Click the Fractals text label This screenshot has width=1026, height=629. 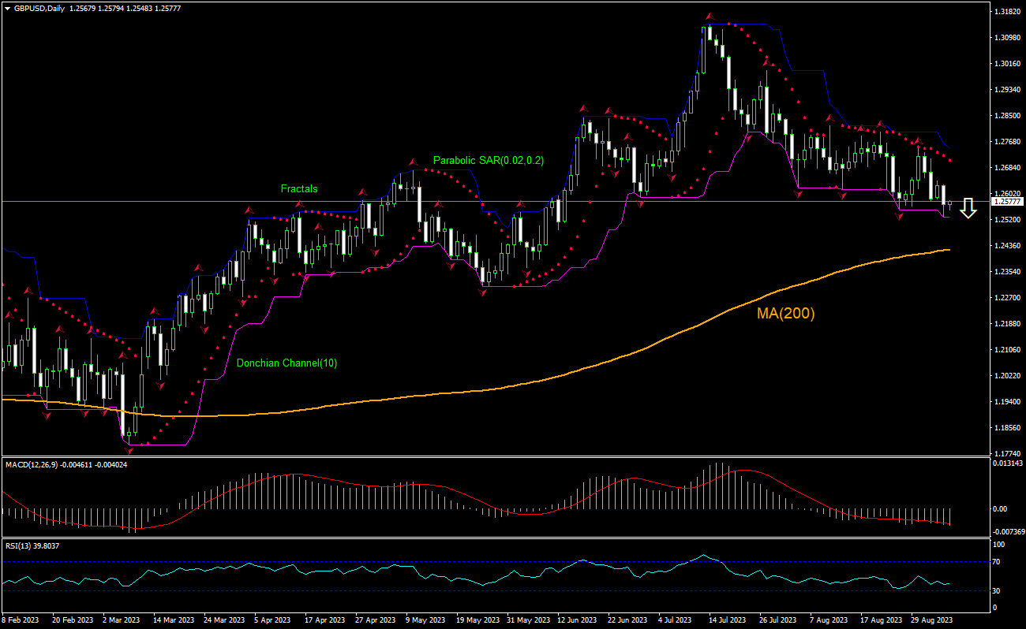pyautogui.click(x=300, y=188)
